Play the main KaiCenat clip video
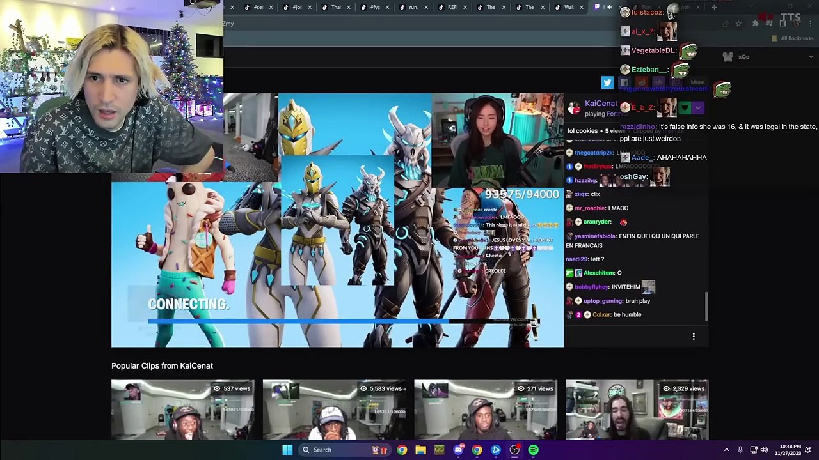The height and width of the screenshot is (460, 819). coord(337,220)
